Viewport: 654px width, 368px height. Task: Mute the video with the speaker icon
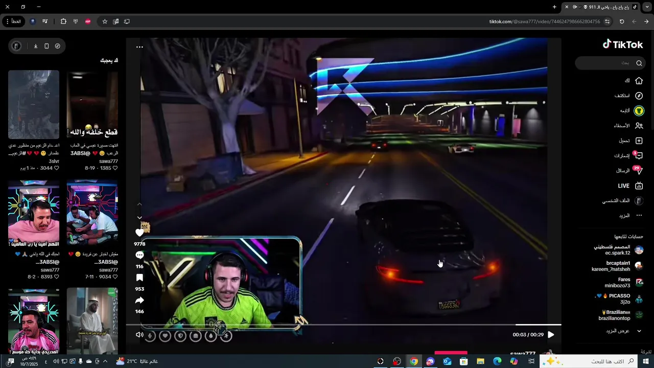[x=139, y=335]
